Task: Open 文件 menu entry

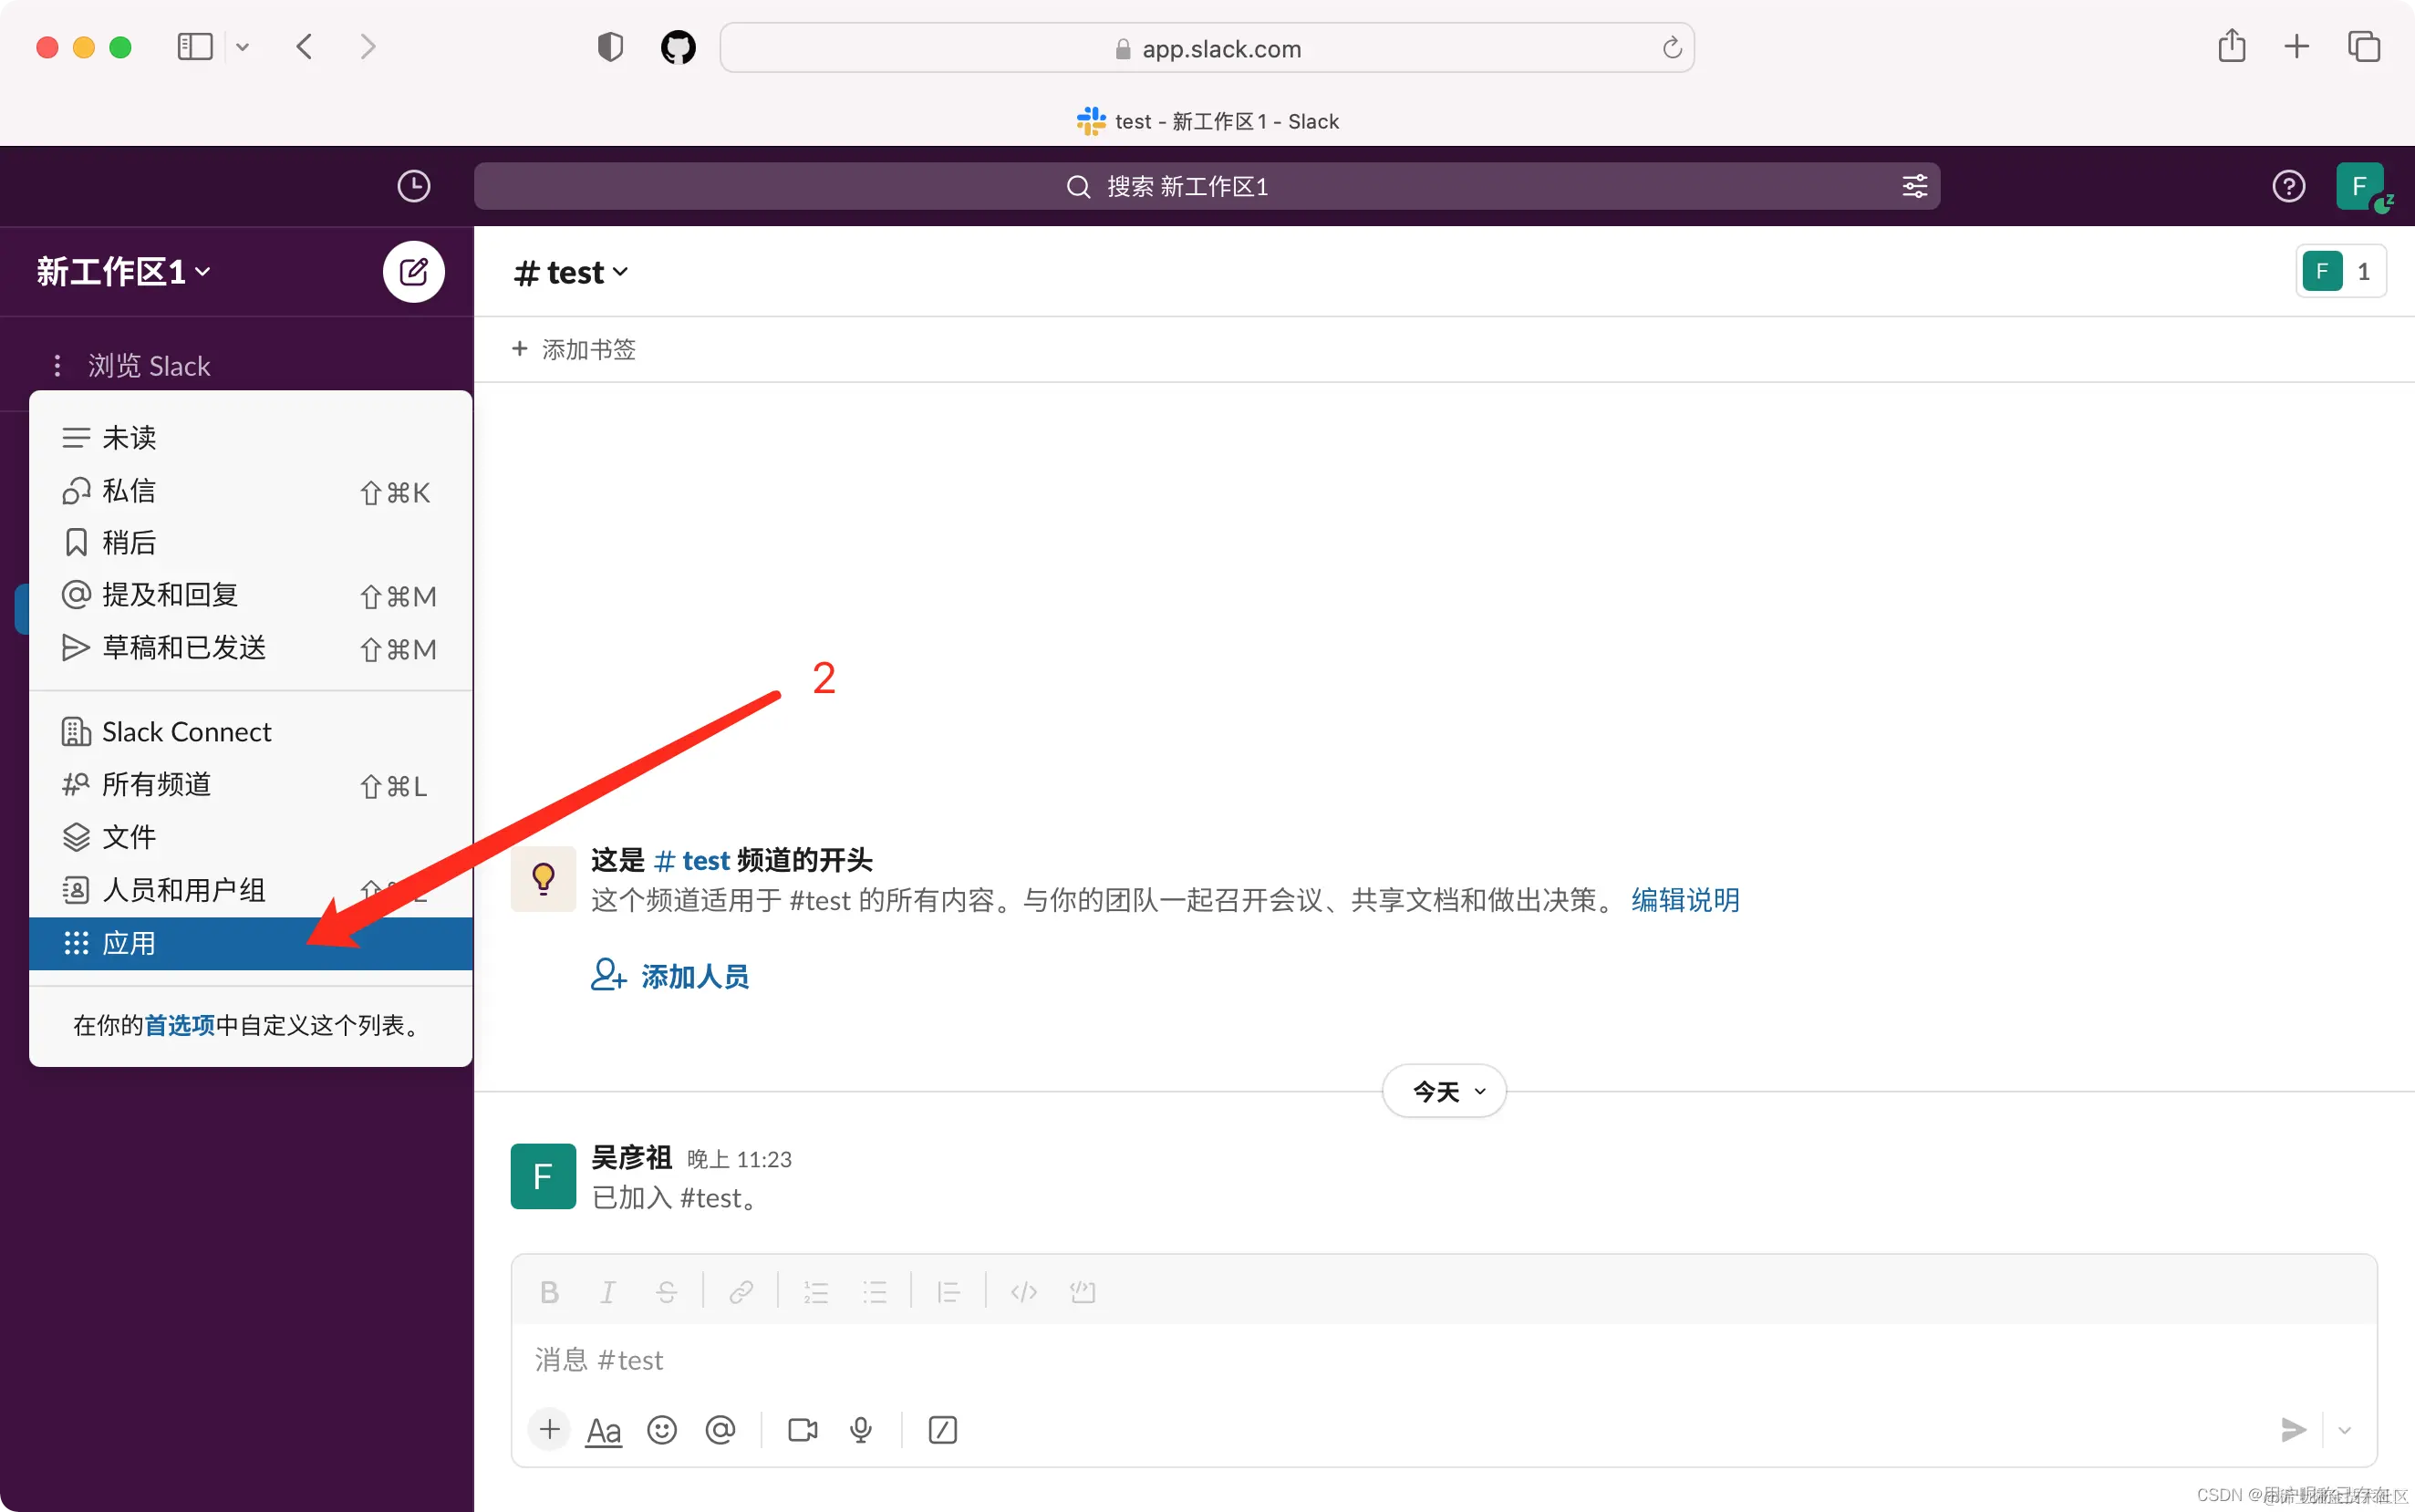Action: coord(250,837)
